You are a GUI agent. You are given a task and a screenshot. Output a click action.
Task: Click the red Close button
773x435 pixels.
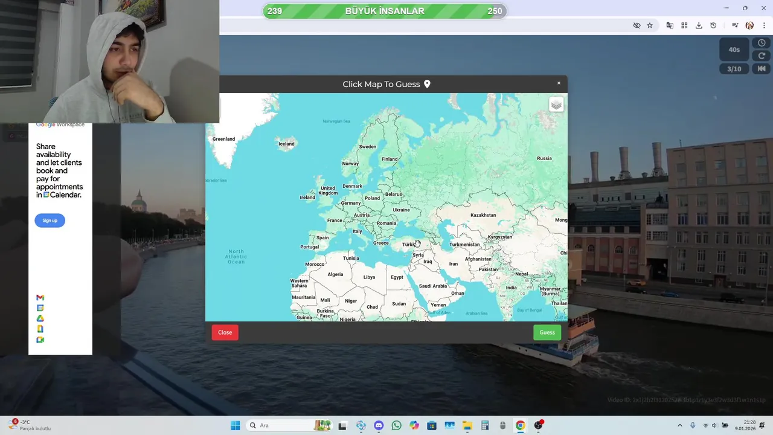pyautogui.click(x=225, y=332)
